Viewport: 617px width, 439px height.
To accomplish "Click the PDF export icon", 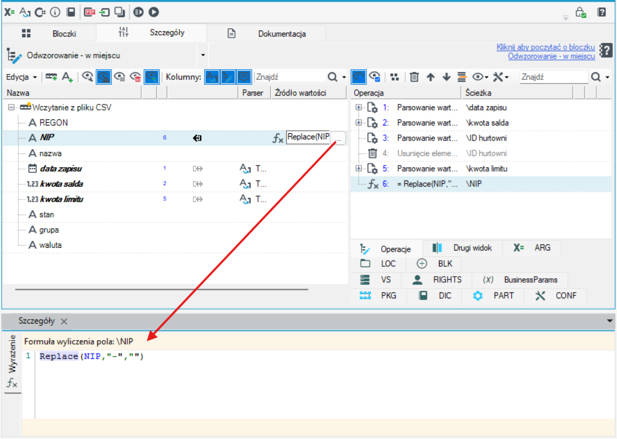I will point(89,12).
